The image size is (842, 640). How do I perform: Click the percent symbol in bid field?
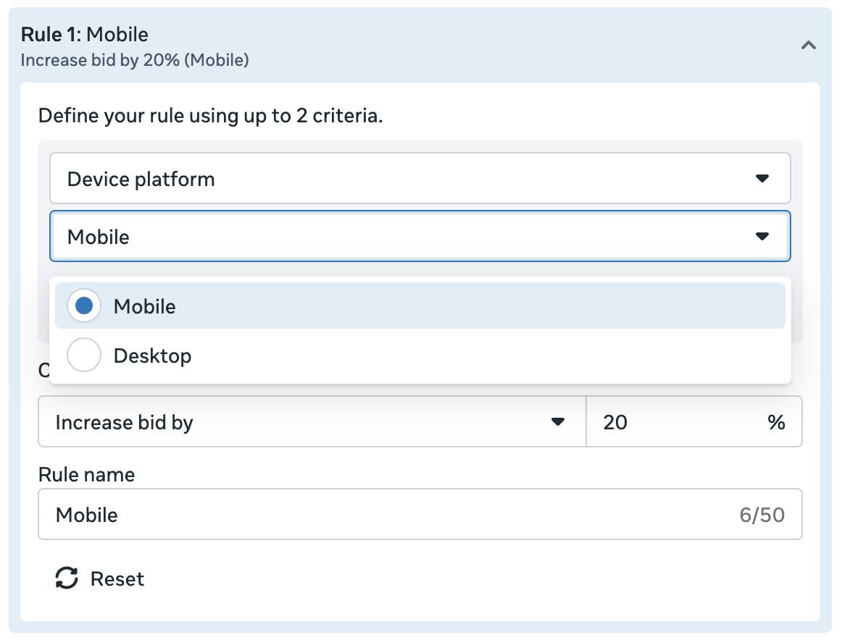pyautogui.click(x=776, y=422)
